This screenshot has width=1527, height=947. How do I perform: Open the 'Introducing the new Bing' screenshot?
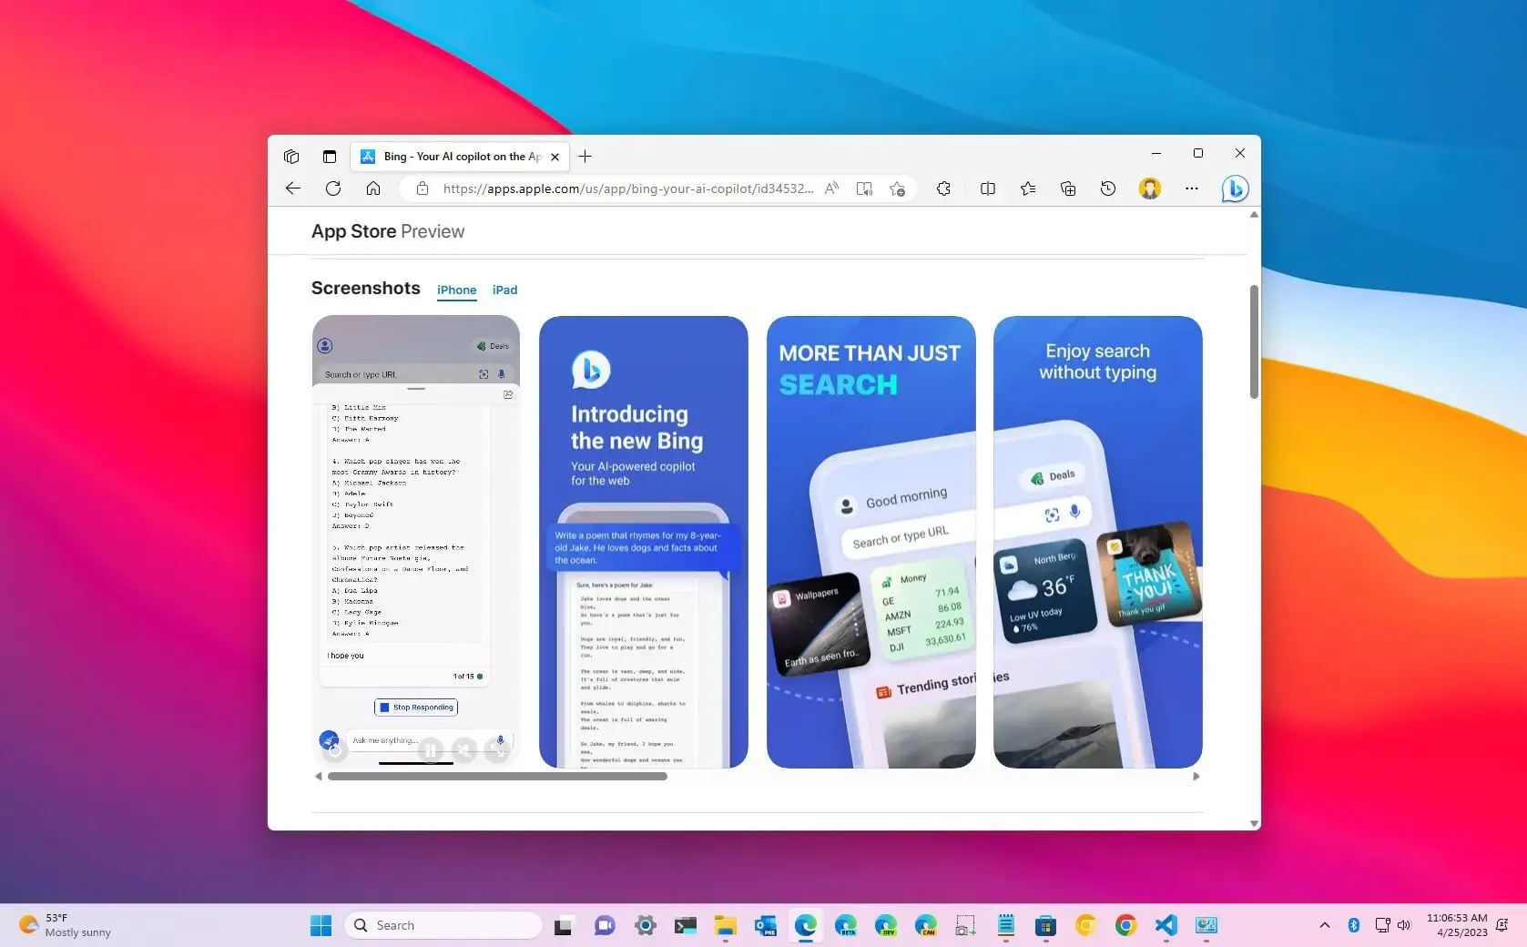tap(643, 542)
